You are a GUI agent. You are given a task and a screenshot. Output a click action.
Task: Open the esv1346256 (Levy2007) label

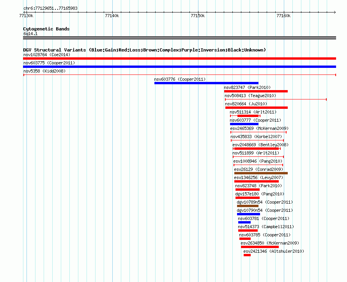click(258, 177)
